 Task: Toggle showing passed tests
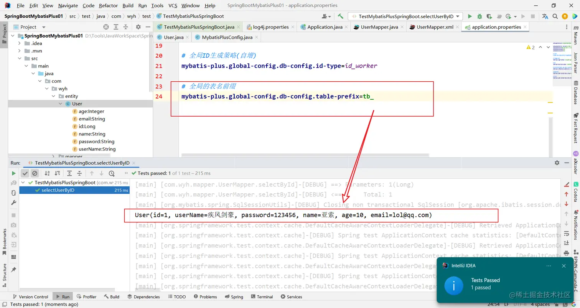click(25, 173)
